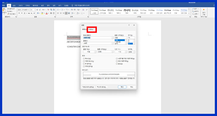Image resolution: width=217 pixels, height=116 pixels.
Task: Click the Tell Me search lightbulb box
Action: tap(81, 6)
